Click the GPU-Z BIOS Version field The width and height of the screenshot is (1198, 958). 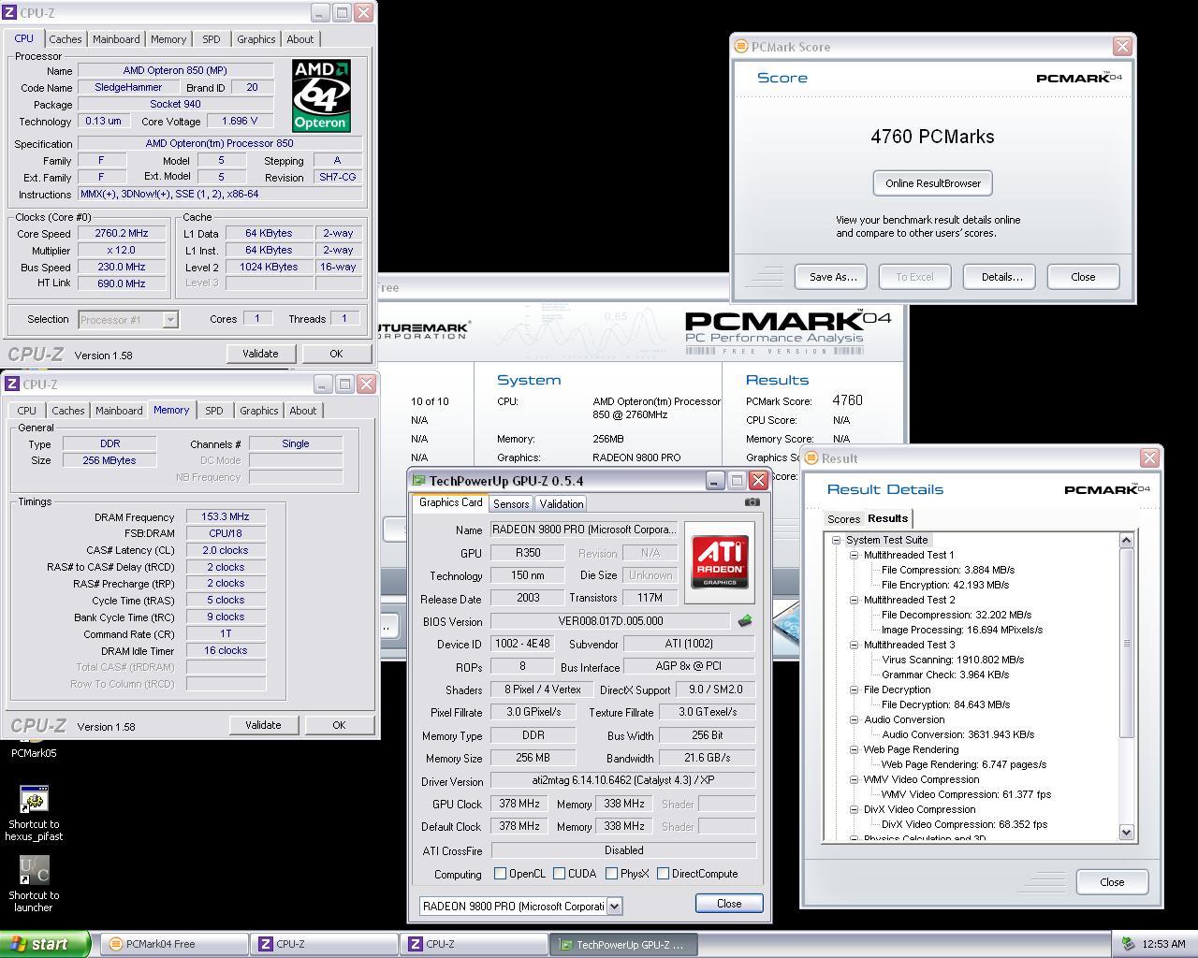(610, 621)
